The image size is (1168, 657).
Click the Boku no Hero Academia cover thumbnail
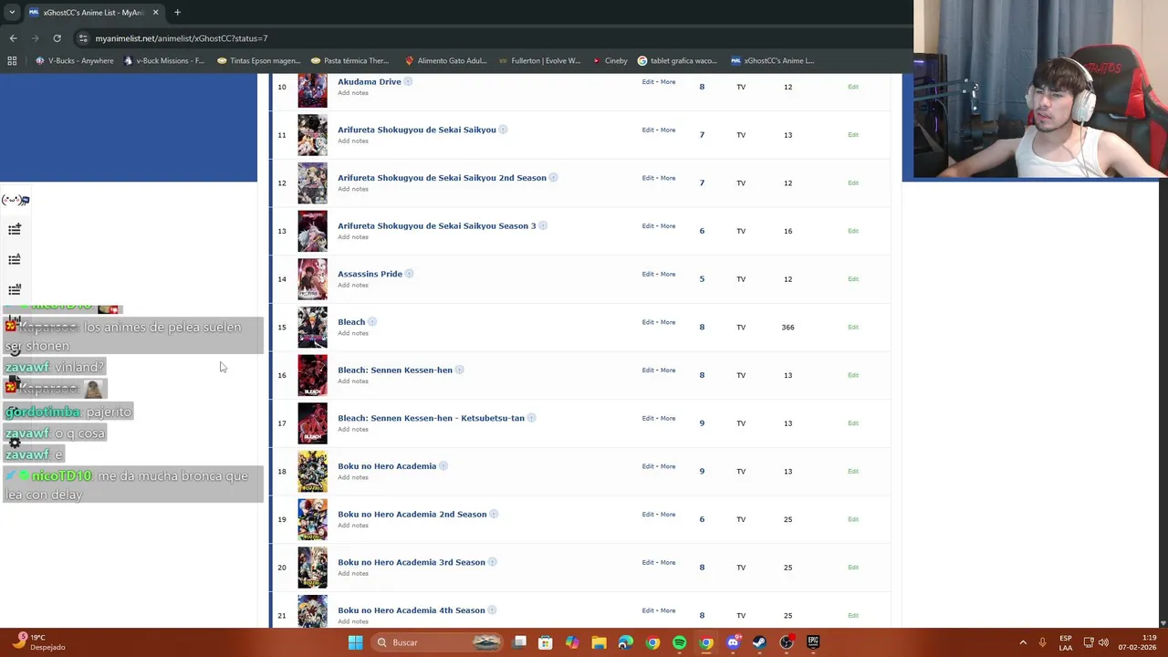312,472
